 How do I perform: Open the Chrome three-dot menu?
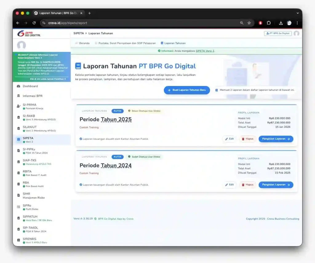(x=297, y=23)
